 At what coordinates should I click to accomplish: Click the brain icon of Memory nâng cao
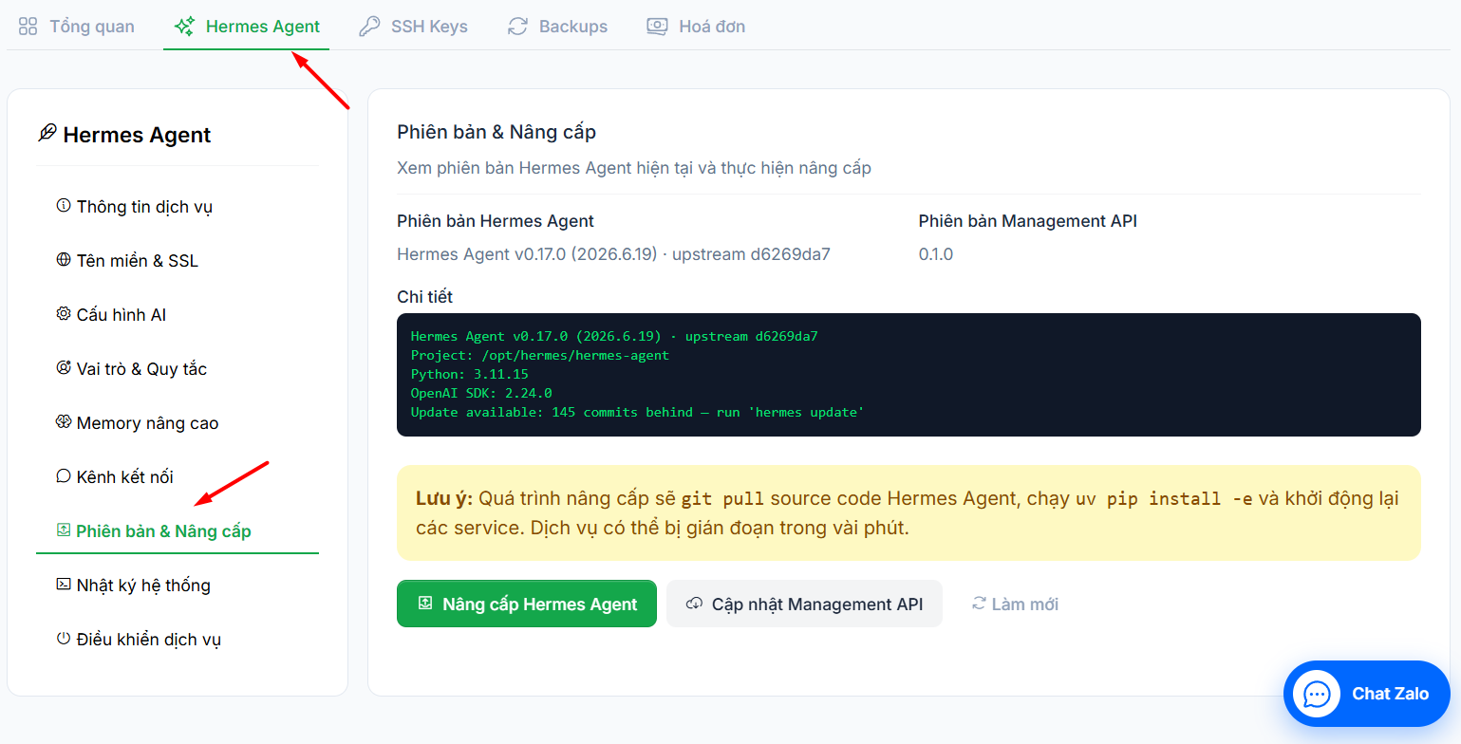64,421
